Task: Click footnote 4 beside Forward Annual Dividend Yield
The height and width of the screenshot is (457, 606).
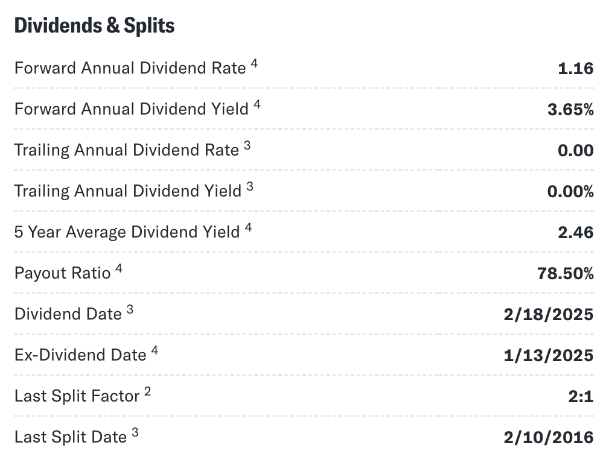Action: tap(257, 104)
